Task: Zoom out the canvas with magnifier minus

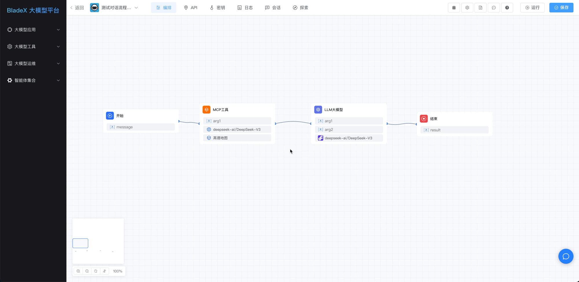Action: [x=87, y=271]
